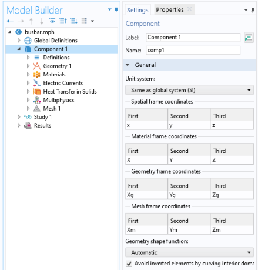Open the Geometry shape function dropdown
The width and height of the screenshot is (258, 270).
coord(189,252)
